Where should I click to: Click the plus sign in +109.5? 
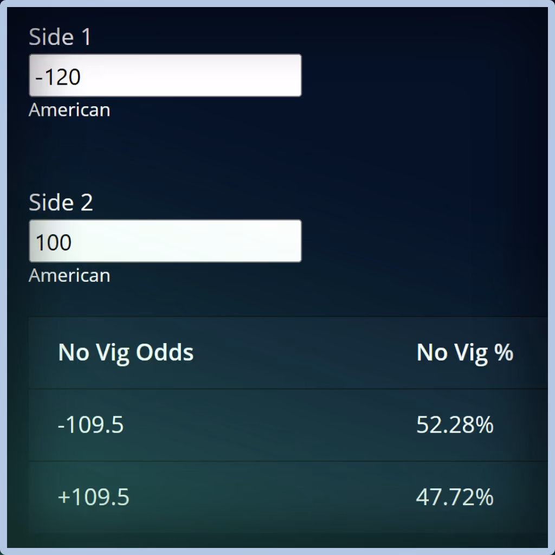coord(64,497)
